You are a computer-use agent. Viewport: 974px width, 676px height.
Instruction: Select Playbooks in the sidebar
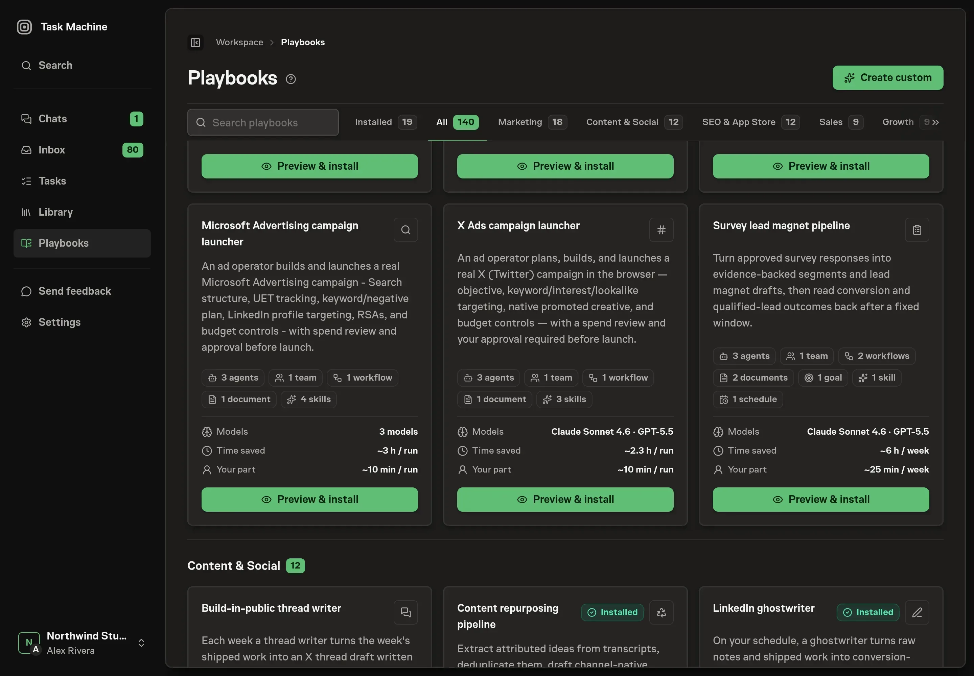(x=82, y=243)
